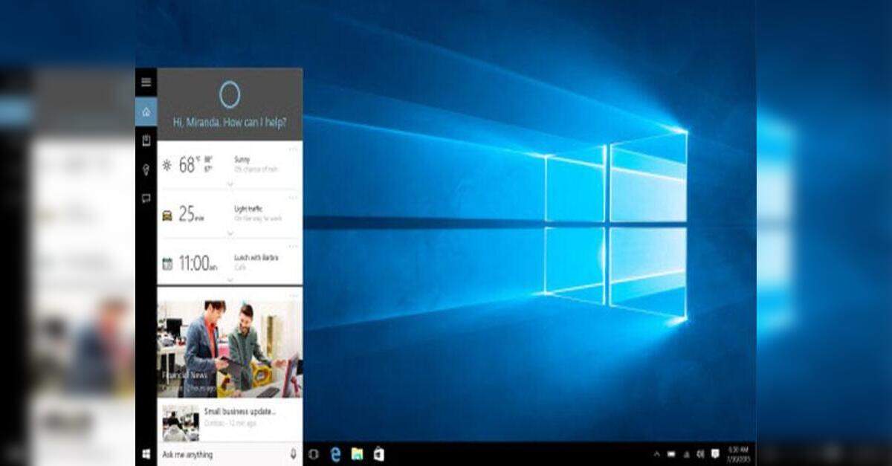Expand the traffic card chevron
892x466 pixels.
230,233
